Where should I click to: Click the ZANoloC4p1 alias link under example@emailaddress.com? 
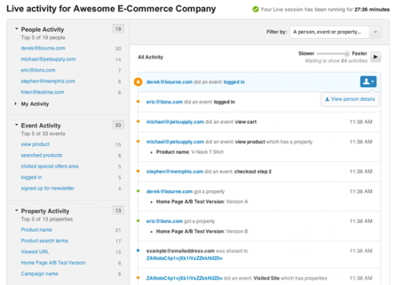184,258
